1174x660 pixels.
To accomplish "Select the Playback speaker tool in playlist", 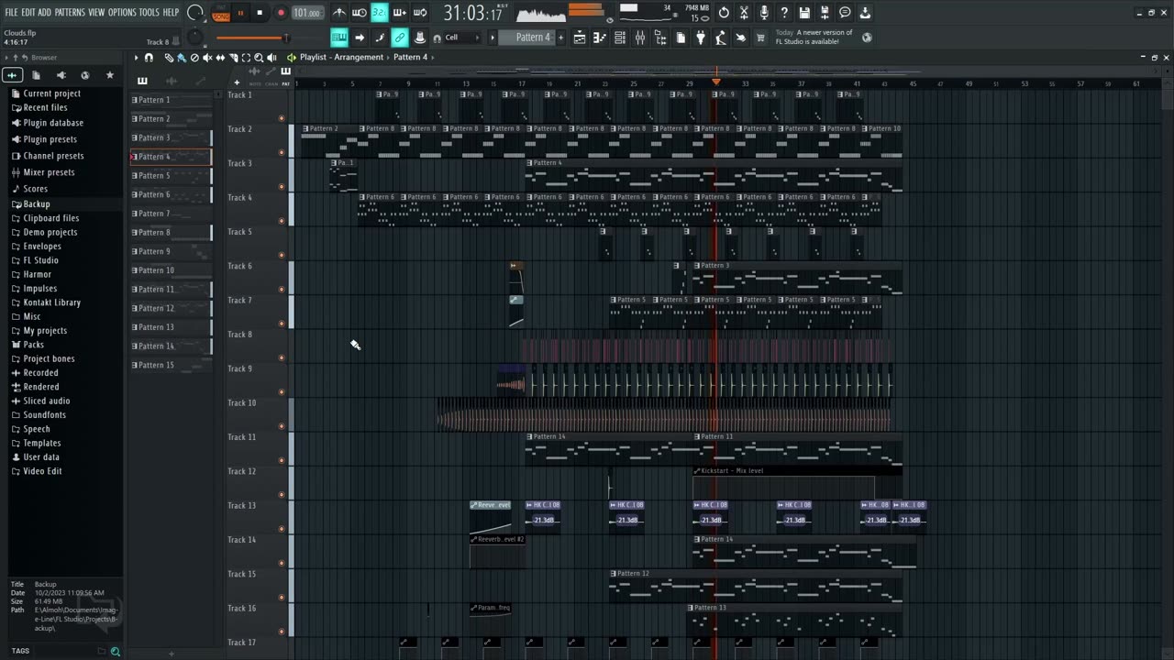I will 271,58.
